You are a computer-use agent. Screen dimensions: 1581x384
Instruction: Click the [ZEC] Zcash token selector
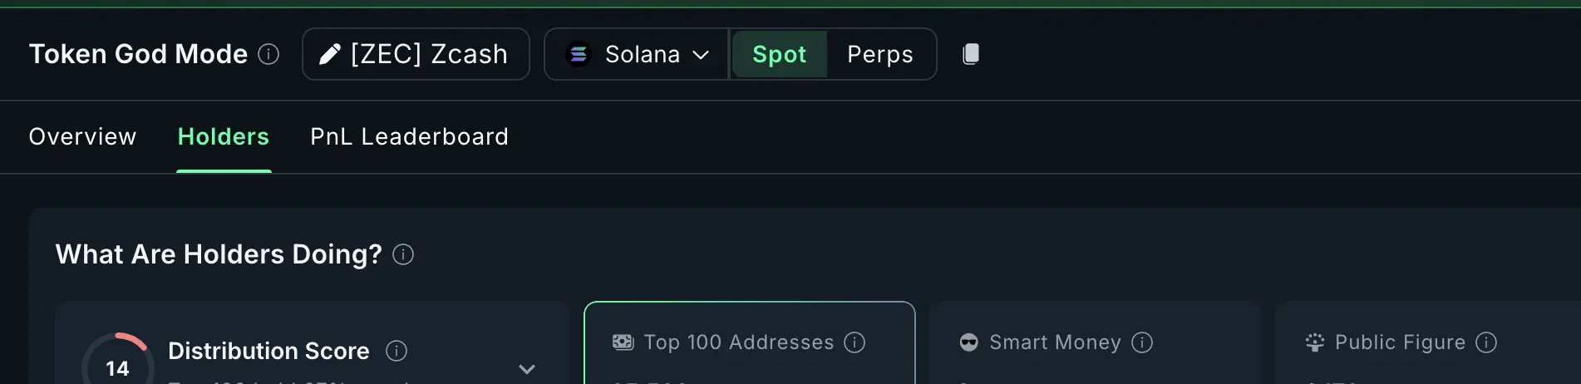click(429, 54)
